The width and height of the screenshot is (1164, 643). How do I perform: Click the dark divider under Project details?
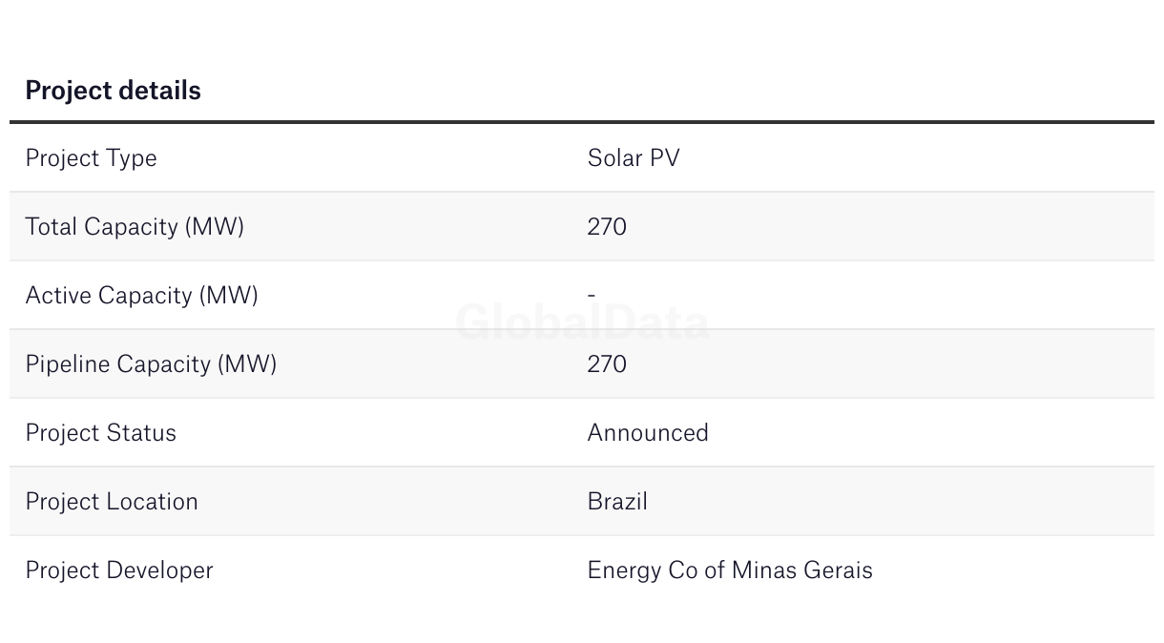(x=582, y=122)
